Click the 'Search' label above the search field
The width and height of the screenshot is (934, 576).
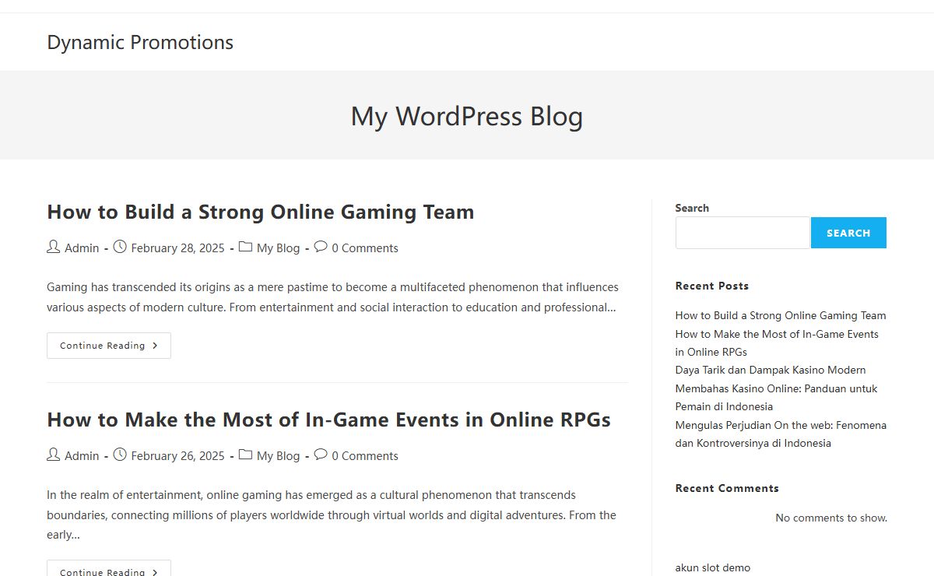tap(692, 208)
